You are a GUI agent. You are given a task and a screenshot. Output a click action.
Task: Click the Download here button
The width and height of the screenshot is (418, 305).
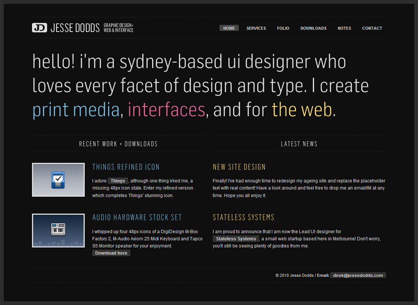111,253
